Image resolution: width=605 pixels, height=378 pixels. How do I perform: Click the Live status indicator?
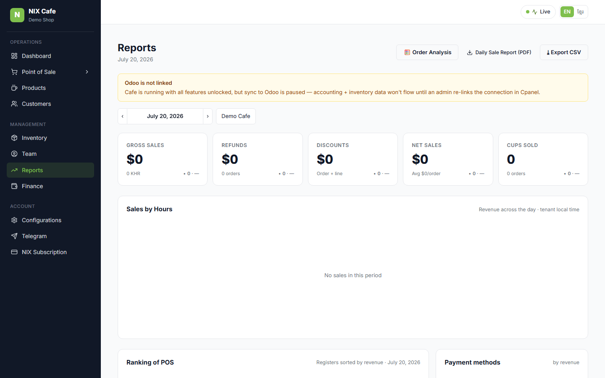(x=538, y=12)
